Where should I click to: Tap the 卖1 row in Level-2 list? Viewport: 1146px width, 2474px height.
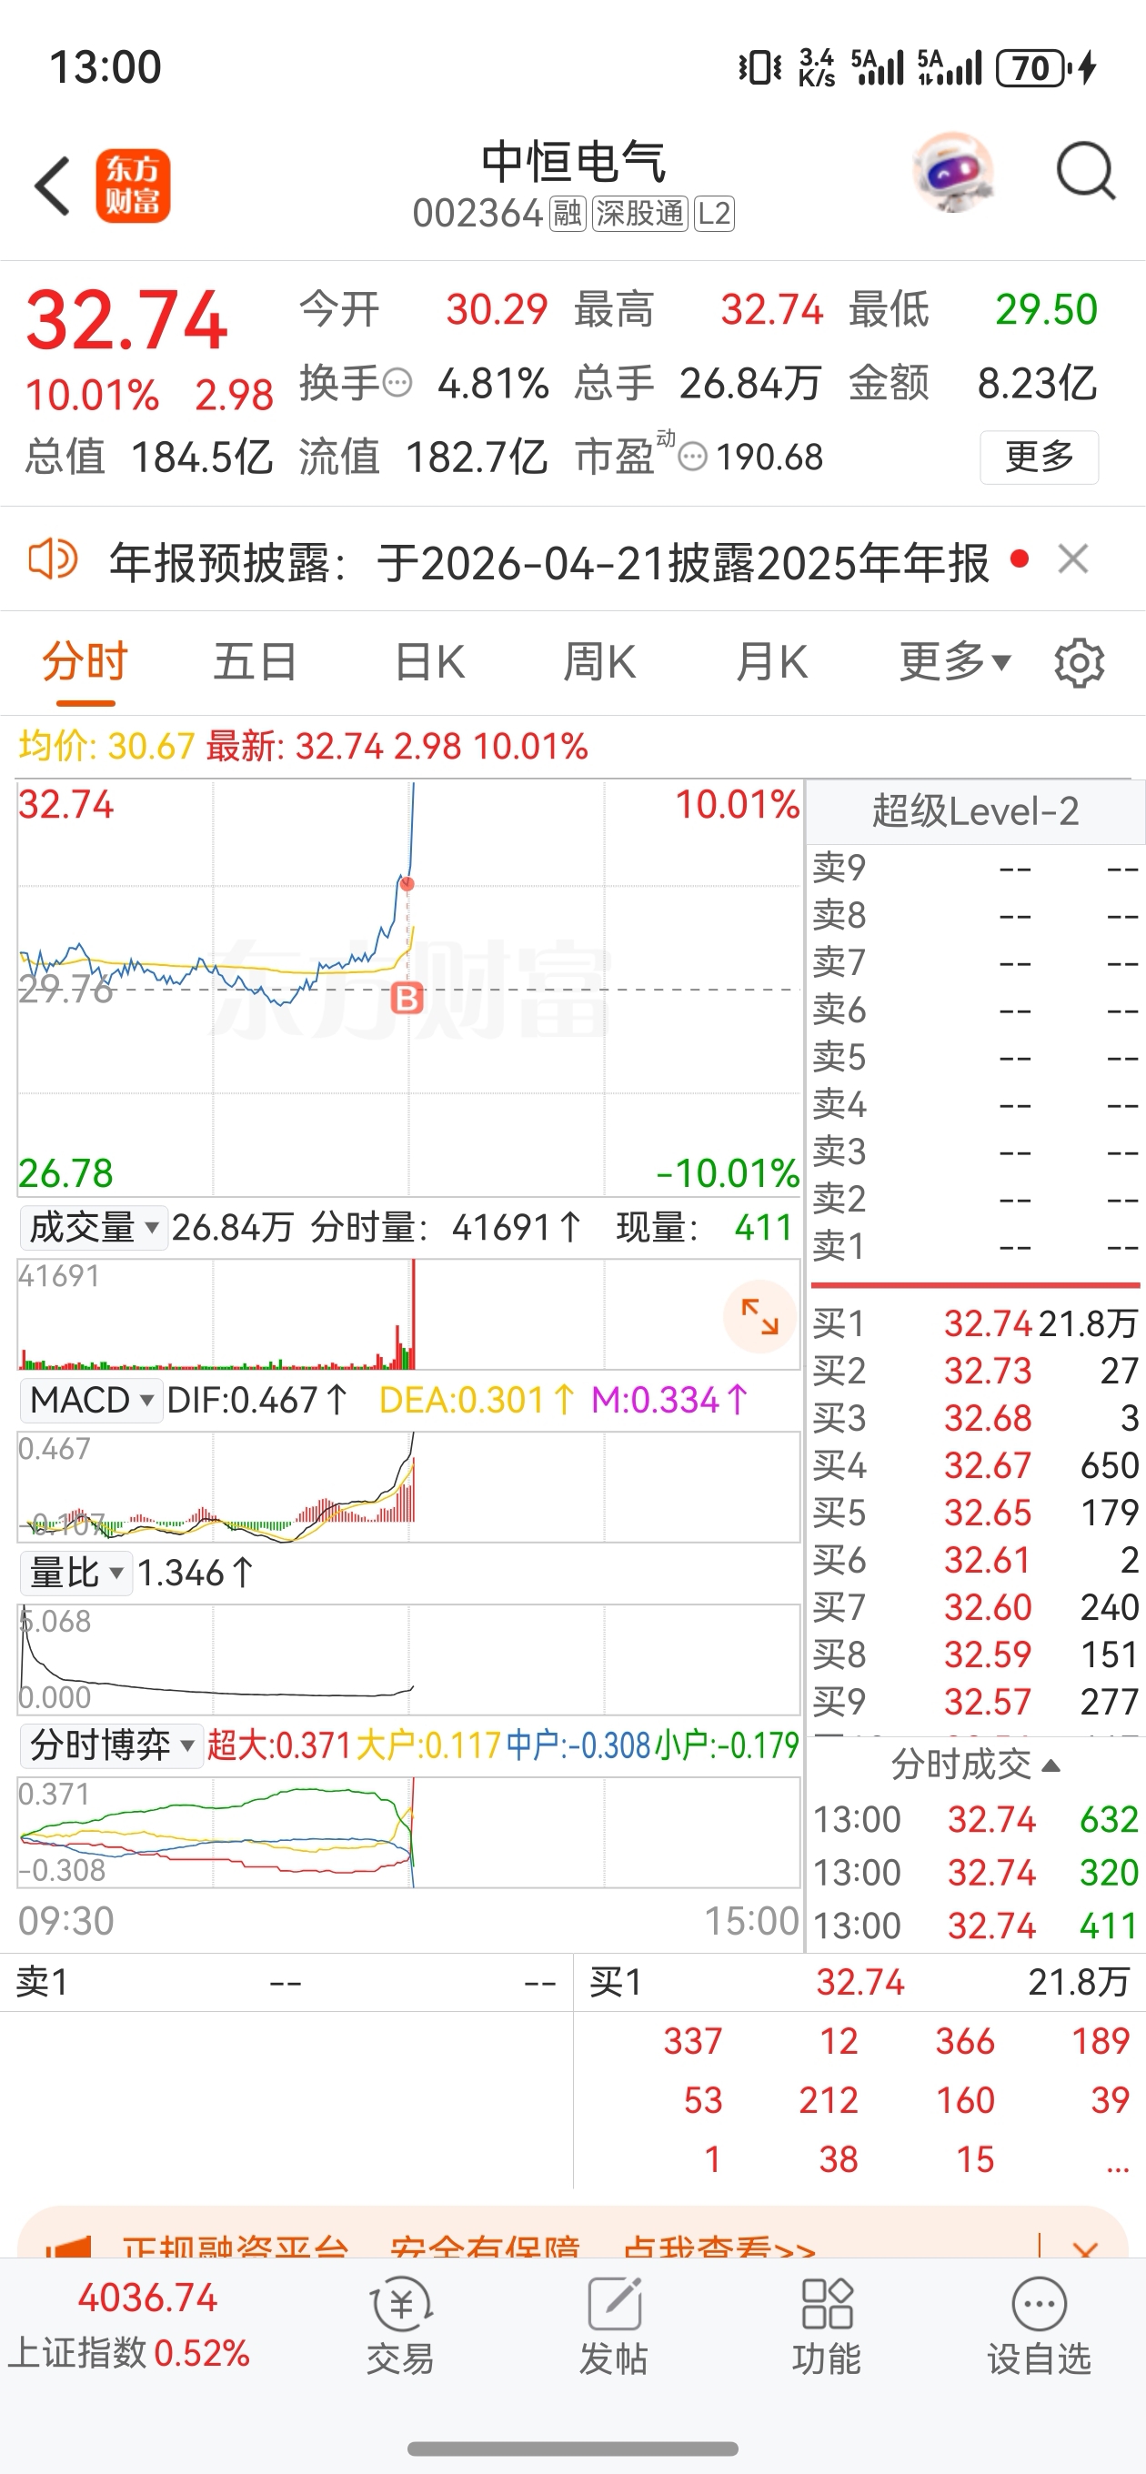pos(975,1246)
